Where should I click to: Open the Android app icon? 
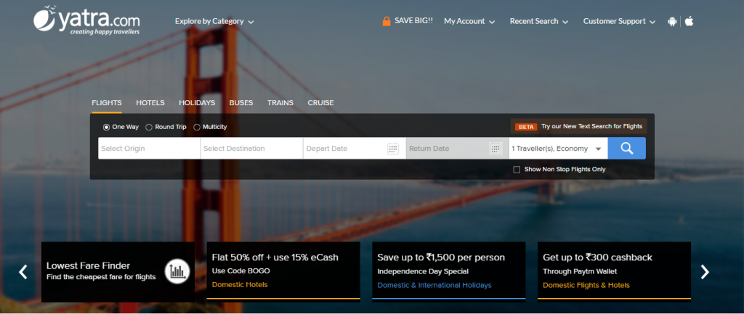(672, 21)
